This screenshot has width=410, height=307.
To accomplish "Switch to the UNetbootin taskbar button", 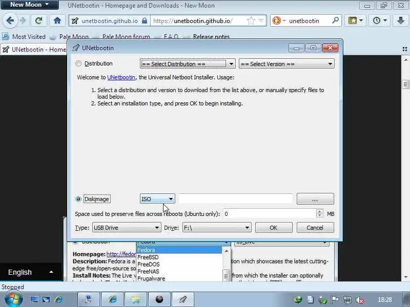I will coord(183,299).
